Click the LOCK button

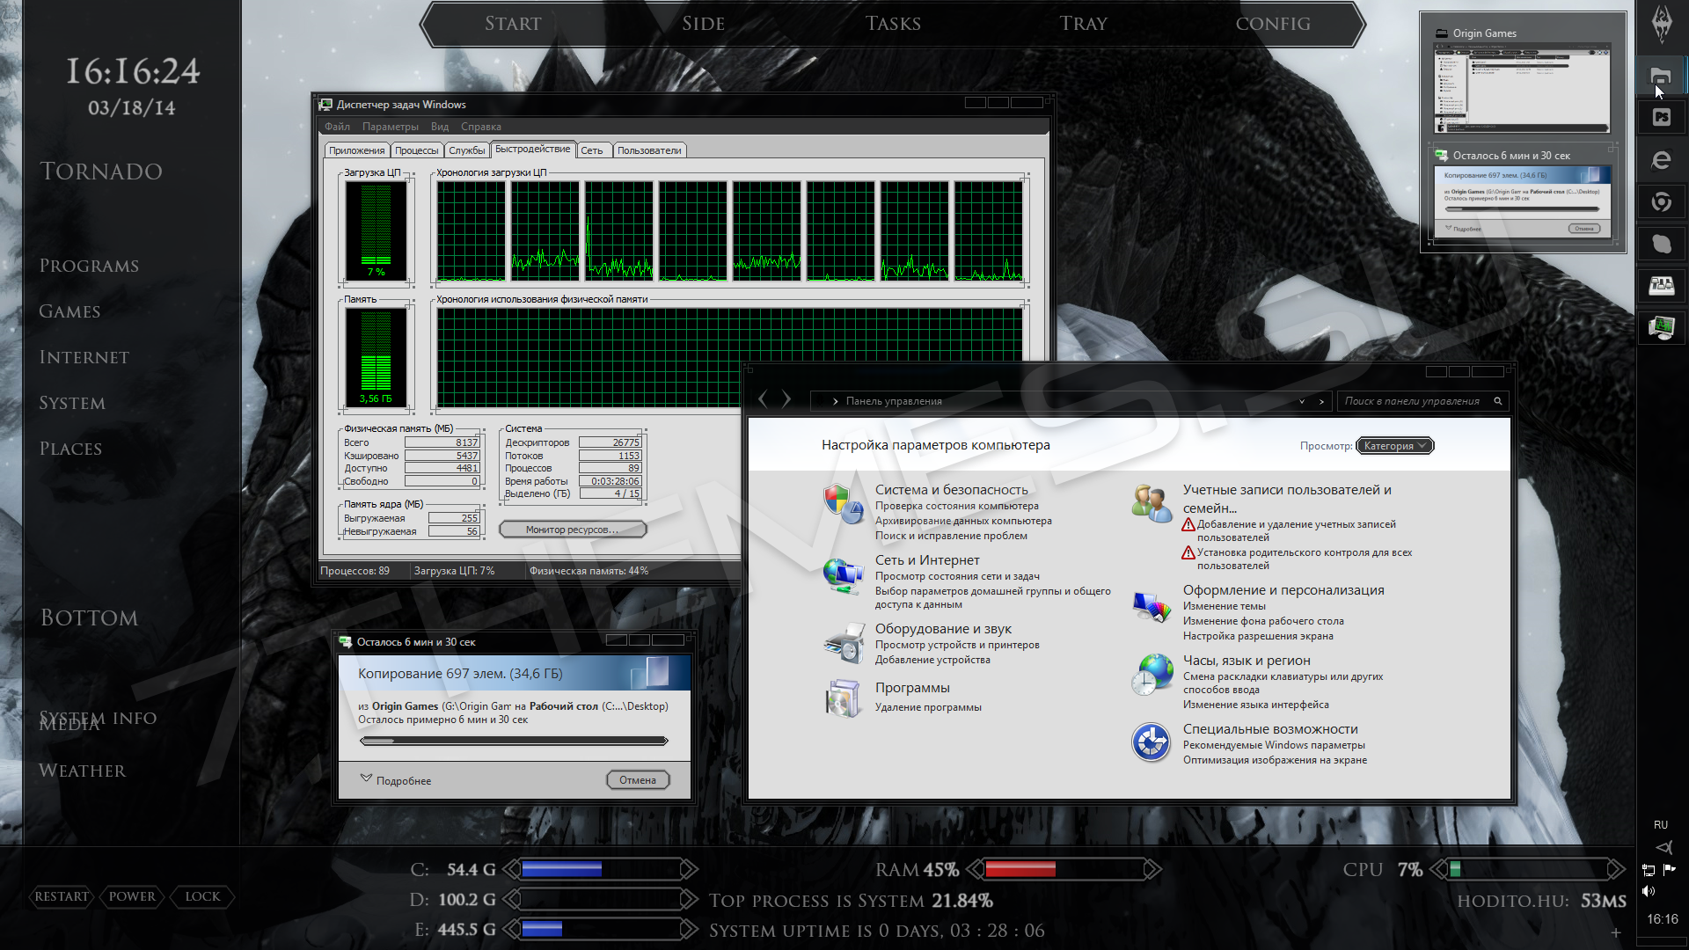pyautogui.click(x=202, y=896)
